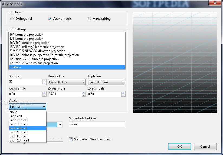Select the Custom projection entry
The image size is (223, 155).
[x=67, y=67]
